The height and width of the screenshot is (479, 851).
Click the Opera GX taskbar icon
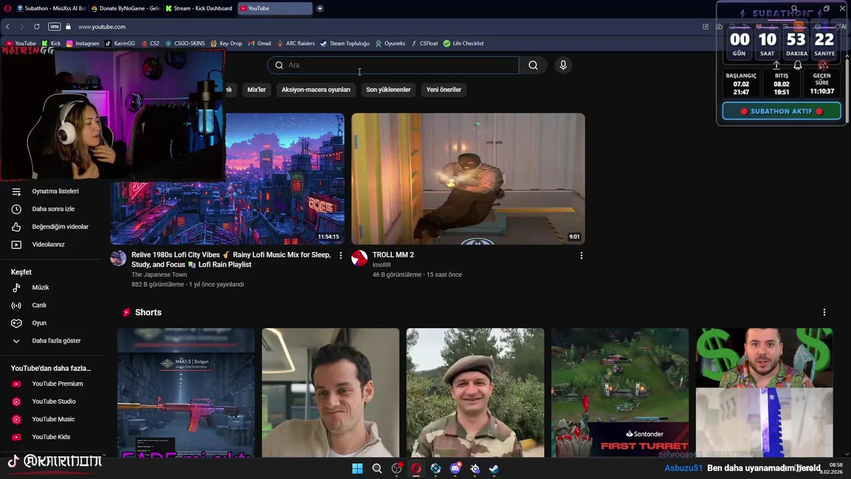(416, 468)
